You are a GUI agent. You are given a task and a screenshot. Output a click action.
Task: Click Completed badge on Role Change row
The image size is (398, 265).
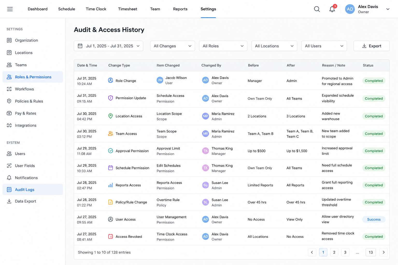[374, 80]
